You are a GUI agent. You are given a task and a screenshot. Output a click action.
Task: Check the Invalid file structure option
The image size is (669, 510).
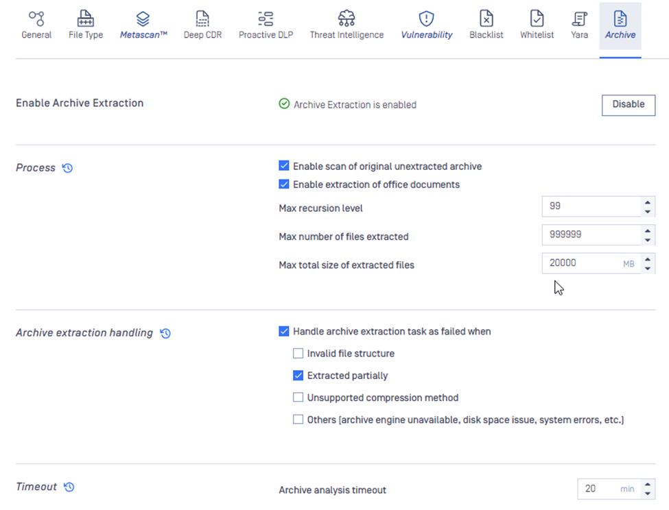click(x=298, y=354)
